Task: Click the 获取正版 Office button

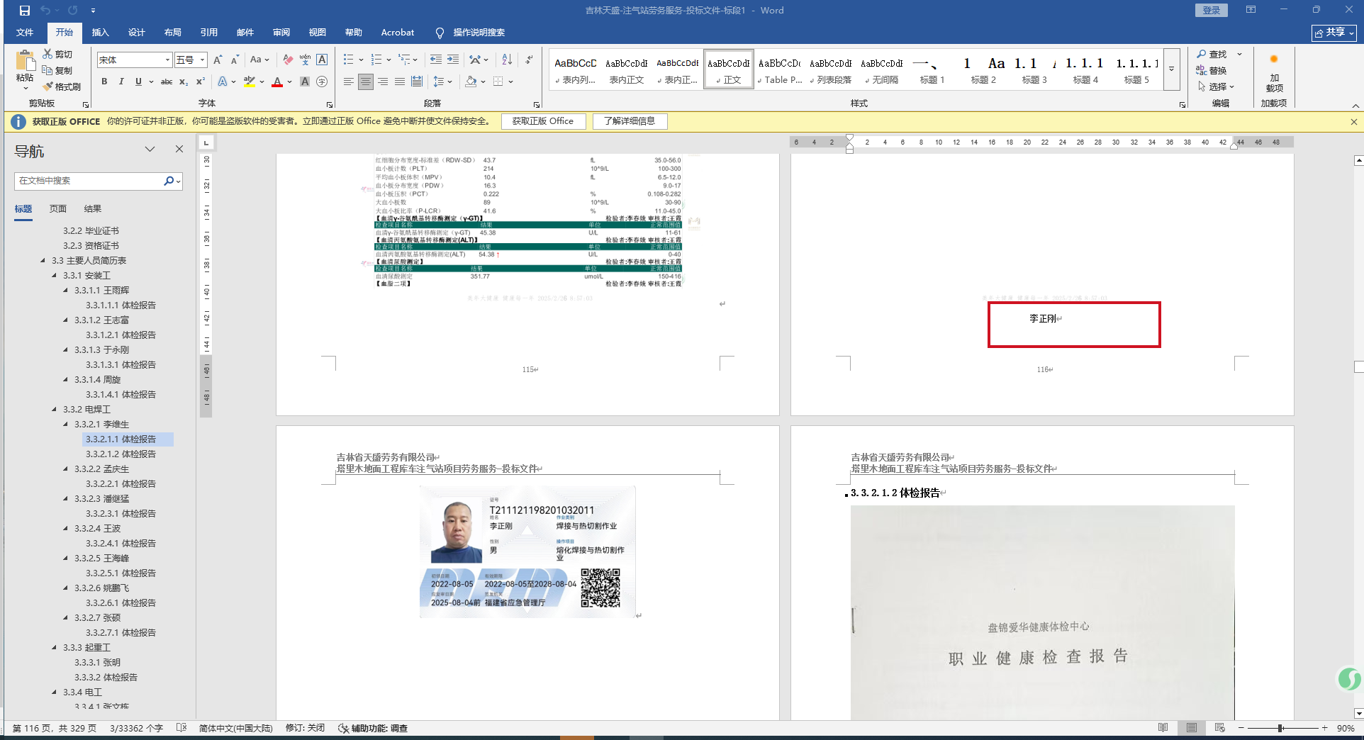Action: click(x=543, y=121)
